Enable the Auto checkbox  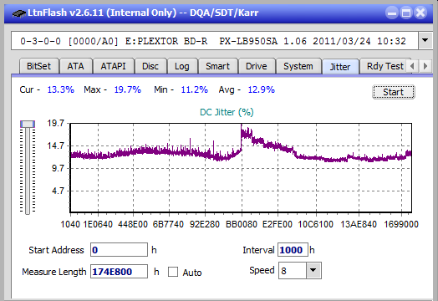tap(173, 272)
